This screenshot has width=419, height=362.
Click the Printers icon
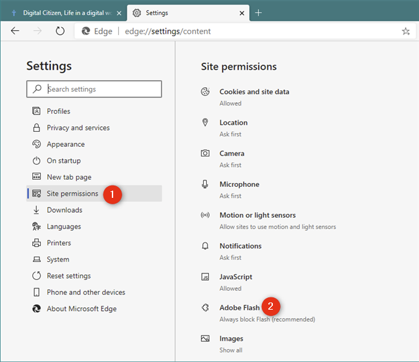point(36,242)
